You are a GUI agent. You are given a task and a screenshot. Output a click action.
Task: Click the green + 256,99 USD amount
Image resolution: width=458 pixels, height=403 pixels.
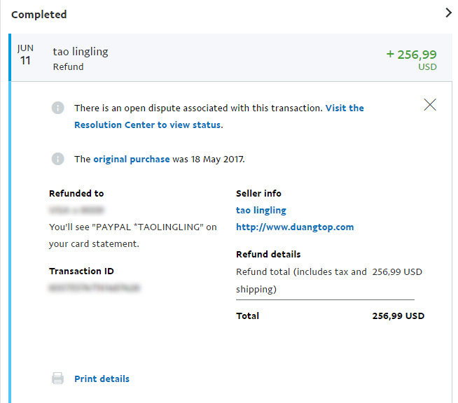[412, 55]
